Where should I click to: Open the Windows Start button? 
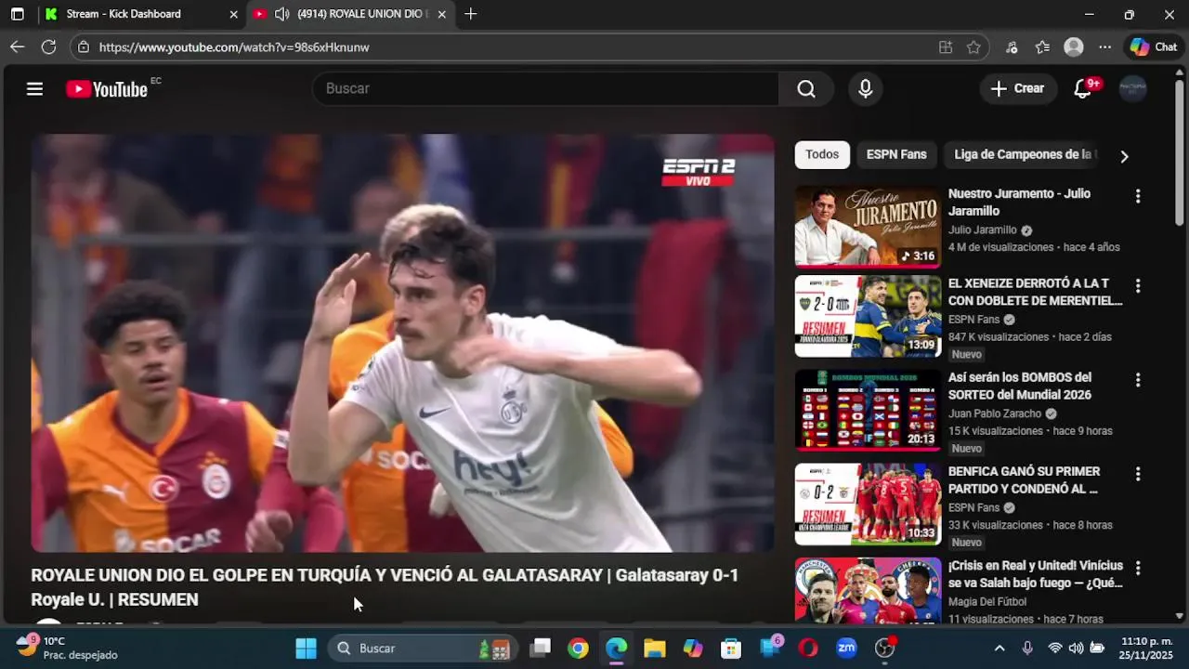pos(306,648)
